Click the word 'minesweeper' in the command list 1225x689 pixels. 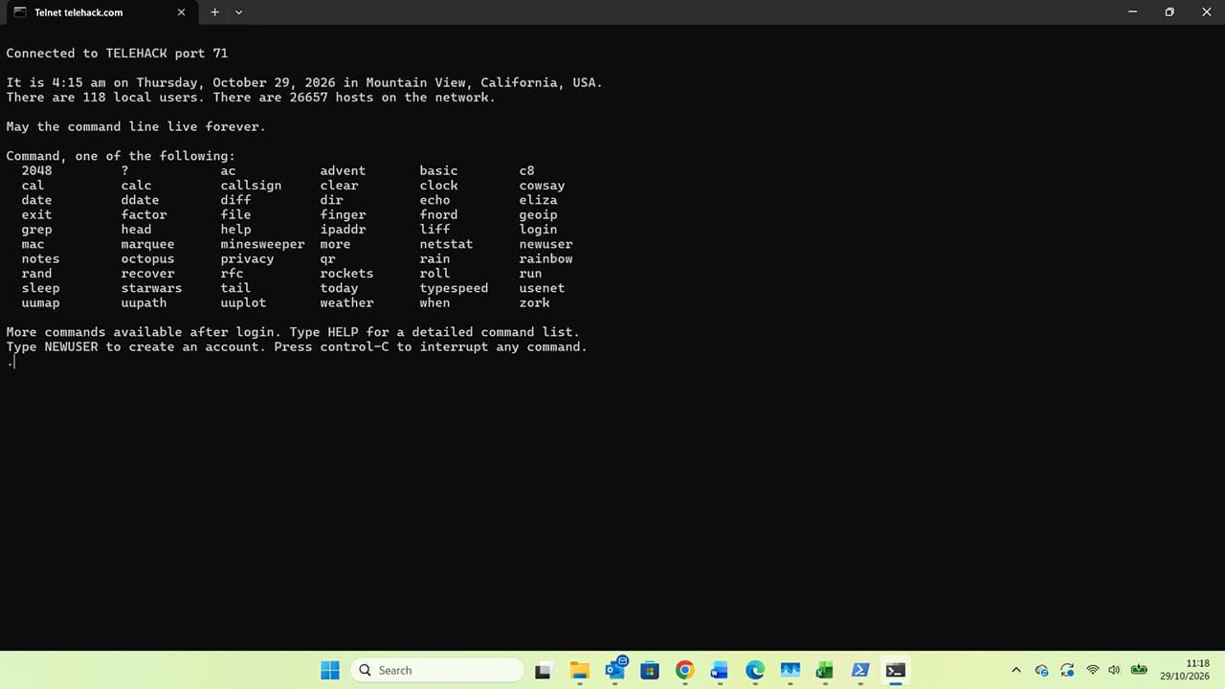(x=262, y=244)
